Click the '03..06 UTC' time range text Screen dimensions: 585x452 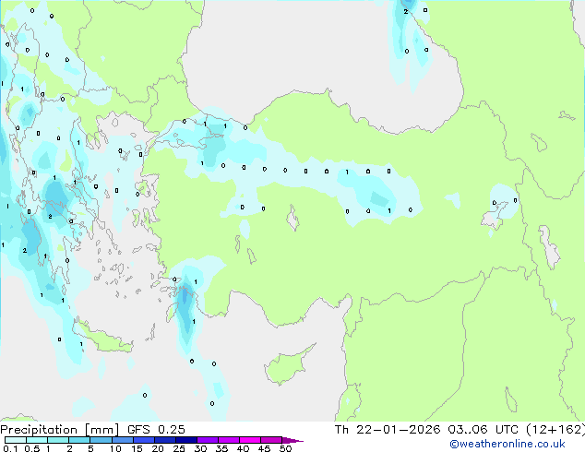(484, 430)
